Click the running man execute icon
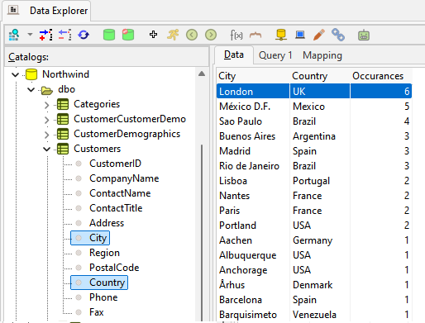The width and height of the screenshot is (425, 323). pos(173,35)
